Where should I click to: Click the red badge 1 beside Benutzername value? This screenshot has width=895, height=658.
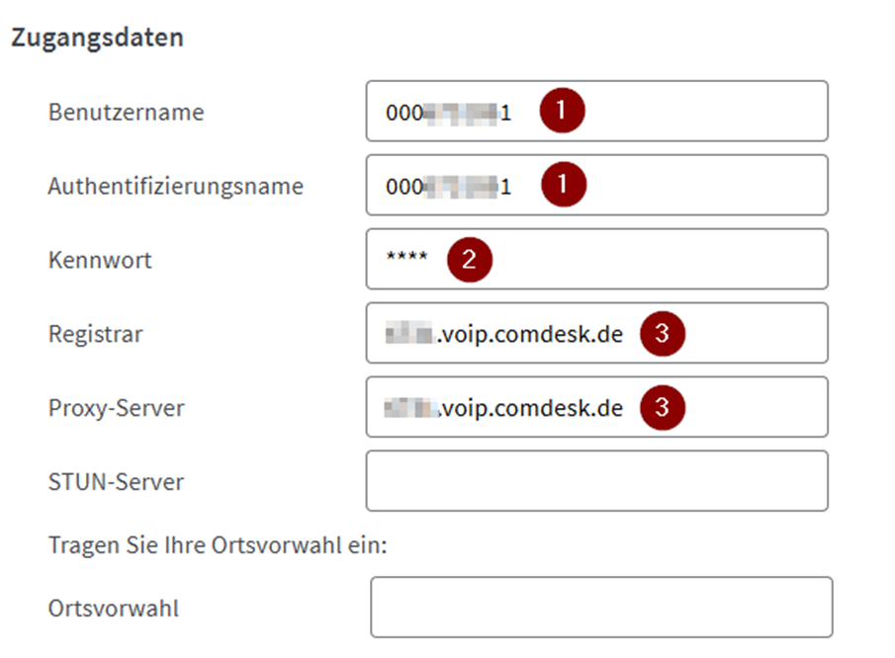pyautogui.click(x=562, y=112)
